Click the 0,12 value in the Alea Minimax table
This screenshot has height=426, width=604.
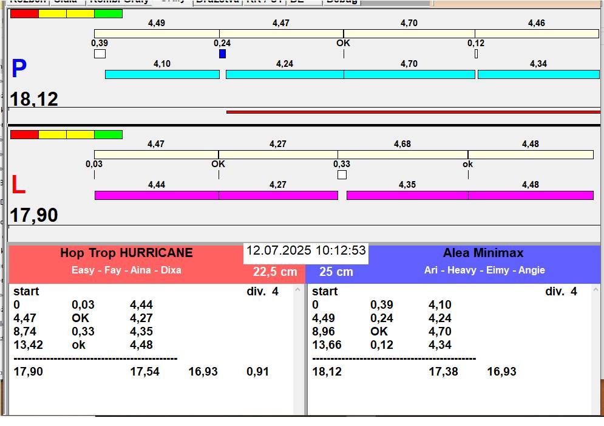pyautogui.click(x=381, y=345)
